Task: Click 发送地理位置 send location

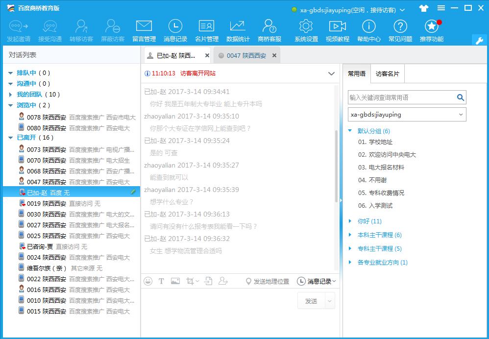Action: 268,281
